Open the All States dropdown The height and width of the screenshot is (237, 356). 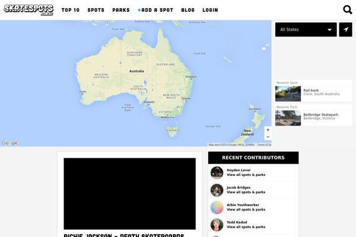tap(306, 30)
